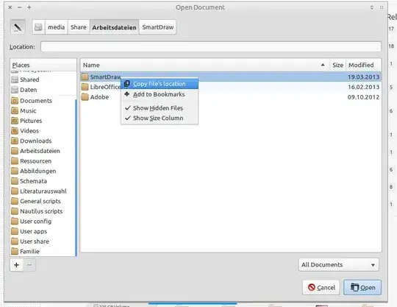Screen dimensions: 397x307
Task: Choose Copy file's location menu entry
Action: coord(160,84)
